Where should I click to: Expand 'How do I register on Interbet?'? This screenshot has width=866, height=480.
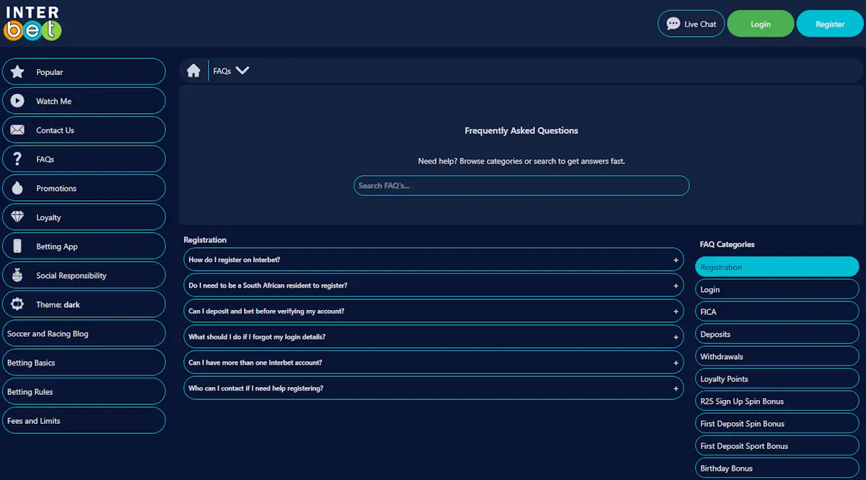click(433, 259)
